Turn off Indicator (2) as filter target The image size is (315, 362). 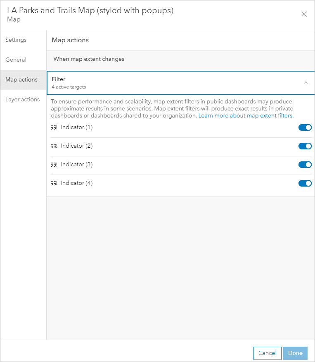click(305, 146)
